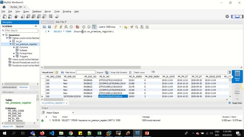Execute statement under the cursor icon
Image resolution: width=244 pixels, height=137 pixels.
point(61,27)
